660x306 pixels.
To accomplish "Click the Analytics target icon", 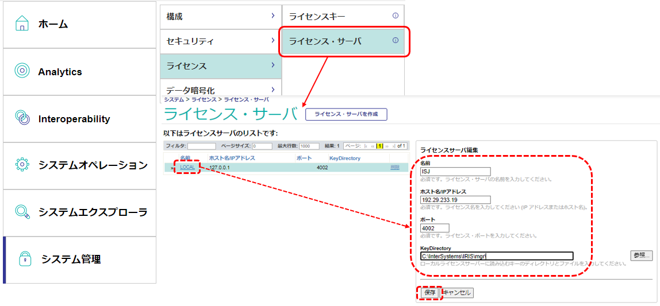I will click(x=22, y=71).
